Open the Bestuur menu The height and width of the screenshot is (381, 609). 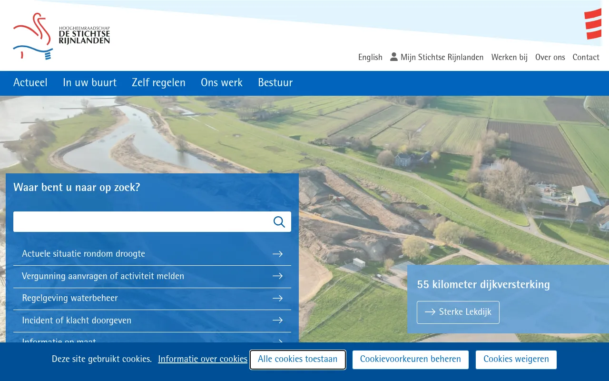(275, 83)
